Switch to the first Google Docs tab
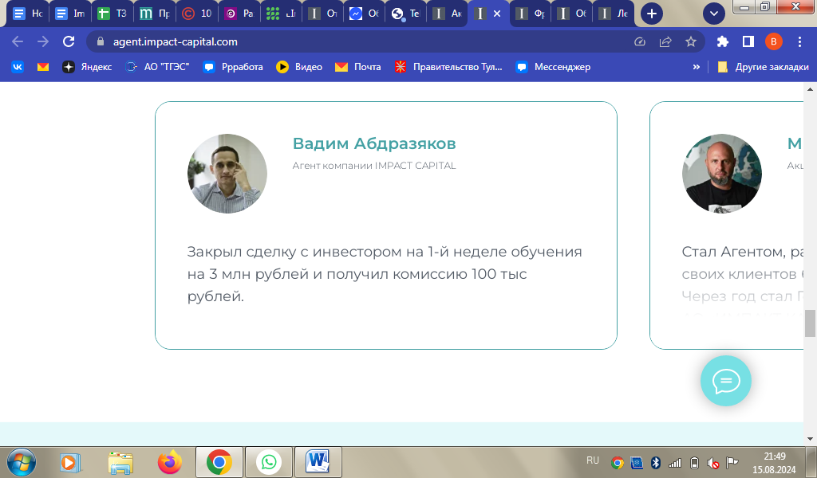Image resolution: width=817 pixels, height=478 pixels. click(27, 14)
